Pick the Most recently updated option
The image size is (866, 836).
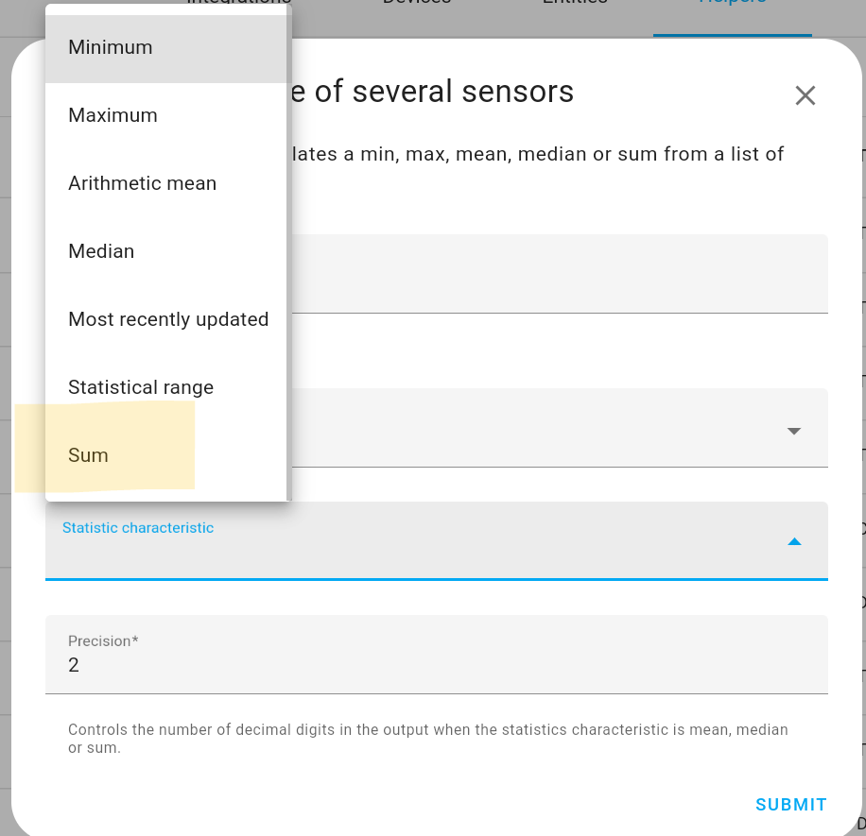(167, 318)
